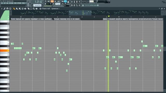Open the EDIT menu

click(x=5, y=3)
